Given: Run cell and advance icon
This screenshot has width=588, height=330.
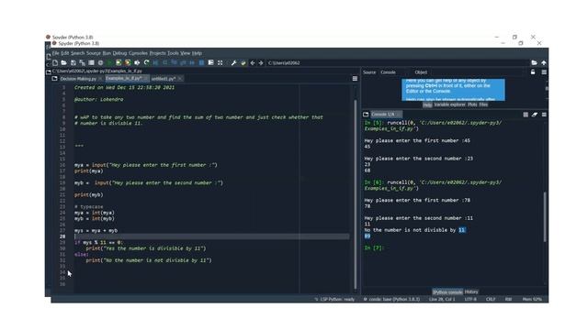Looking at the screenshot, I should click(128, 63).
